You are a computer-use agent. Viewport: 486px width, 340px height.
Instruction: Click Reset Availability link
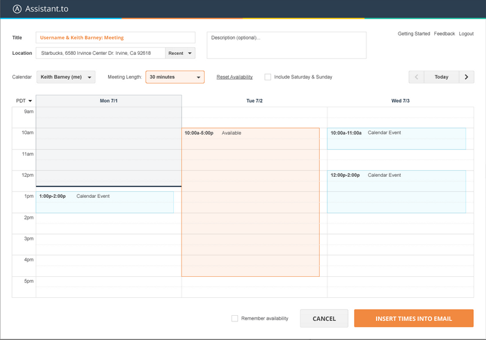235,77
